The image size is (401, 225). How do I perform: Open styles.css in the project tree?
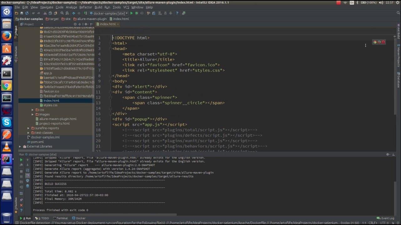(x=50, y=105)
